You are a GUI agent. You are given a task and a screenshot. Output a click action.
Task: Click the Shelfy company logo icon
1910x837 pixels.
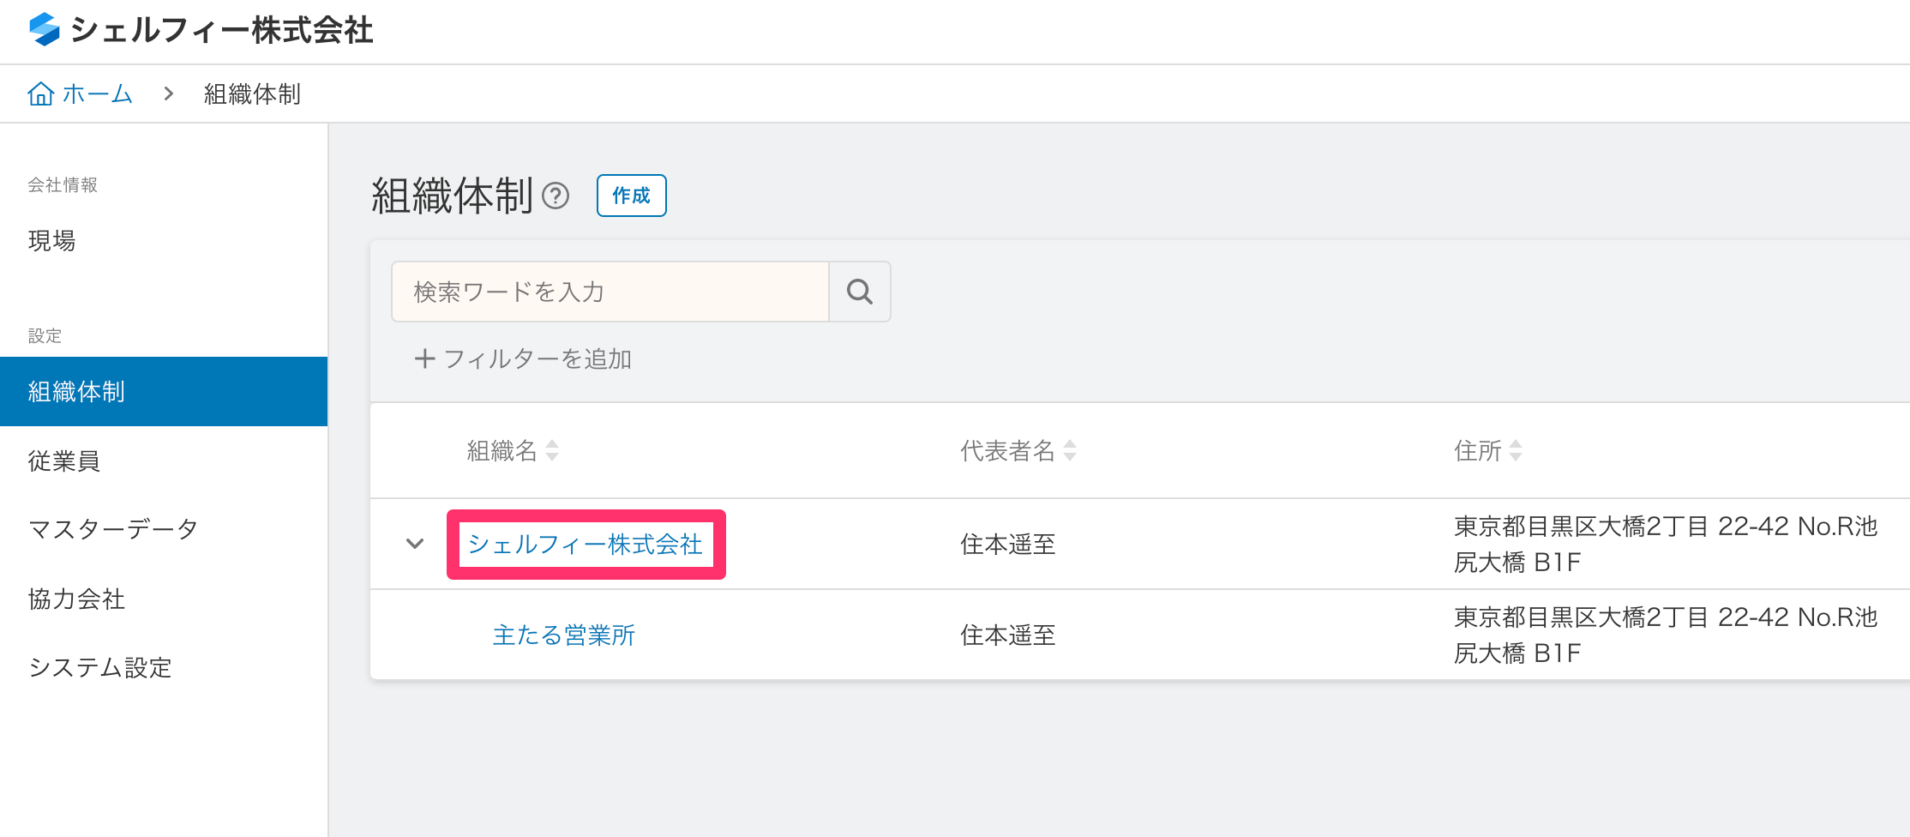(44, 30)
